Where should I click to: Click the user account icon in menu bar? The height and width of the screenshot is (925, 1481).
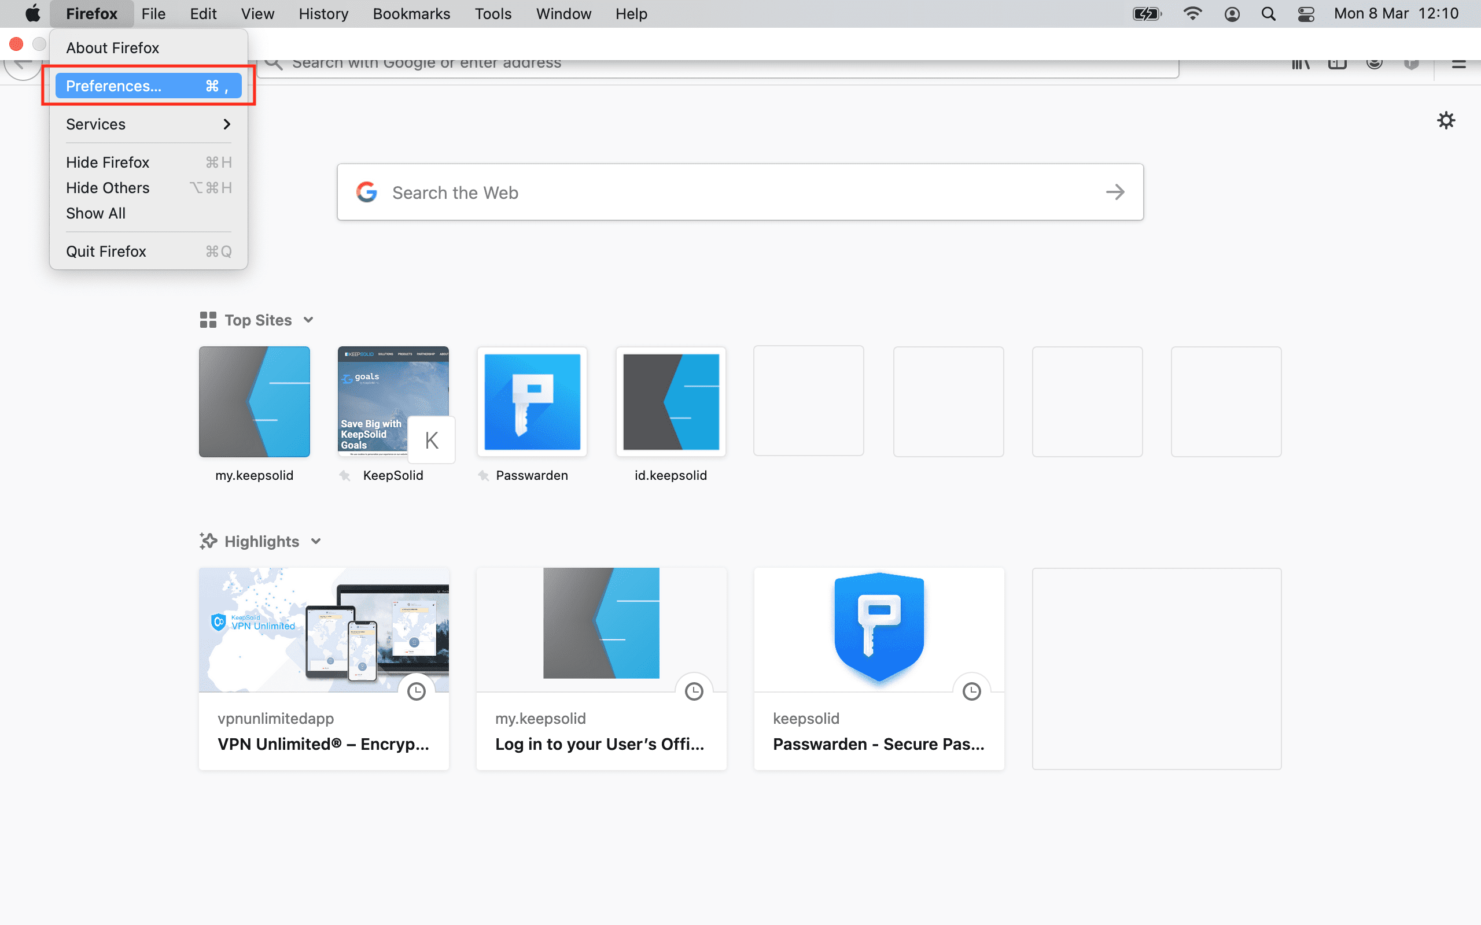(1232, 13)
